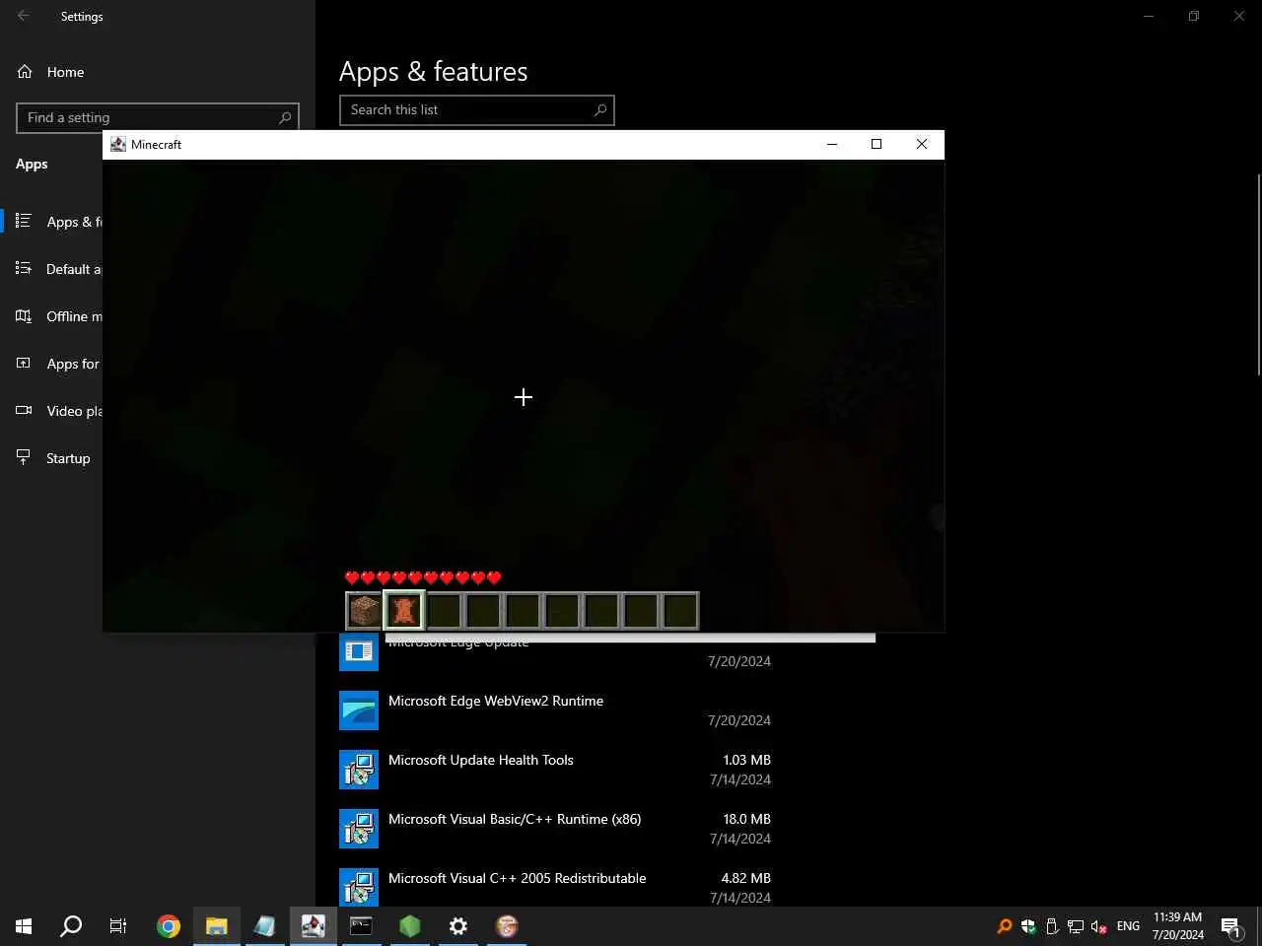Click the Find a setting field
The image size is (1262, 946).
click(158, 117)
